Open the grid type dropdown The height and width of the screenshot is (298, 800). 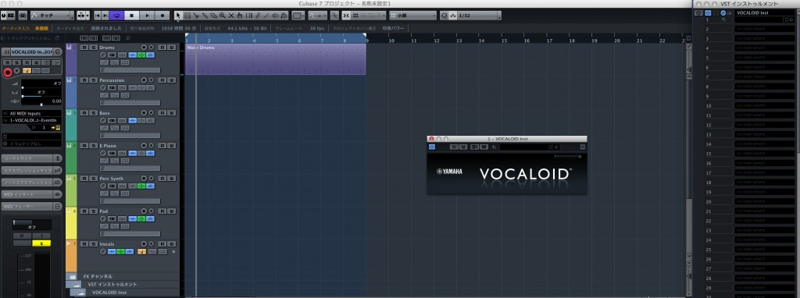click(413, 16)
